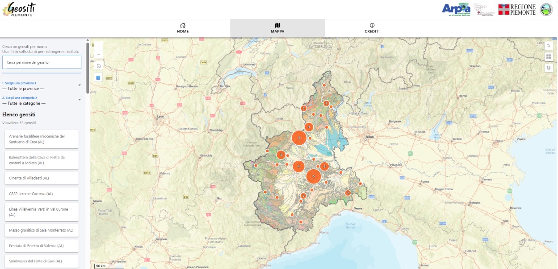Open the cluster marked 2 nearest Genoa
Screen dimensions: 558x269
pyautogui.click(x=348, y=193)
